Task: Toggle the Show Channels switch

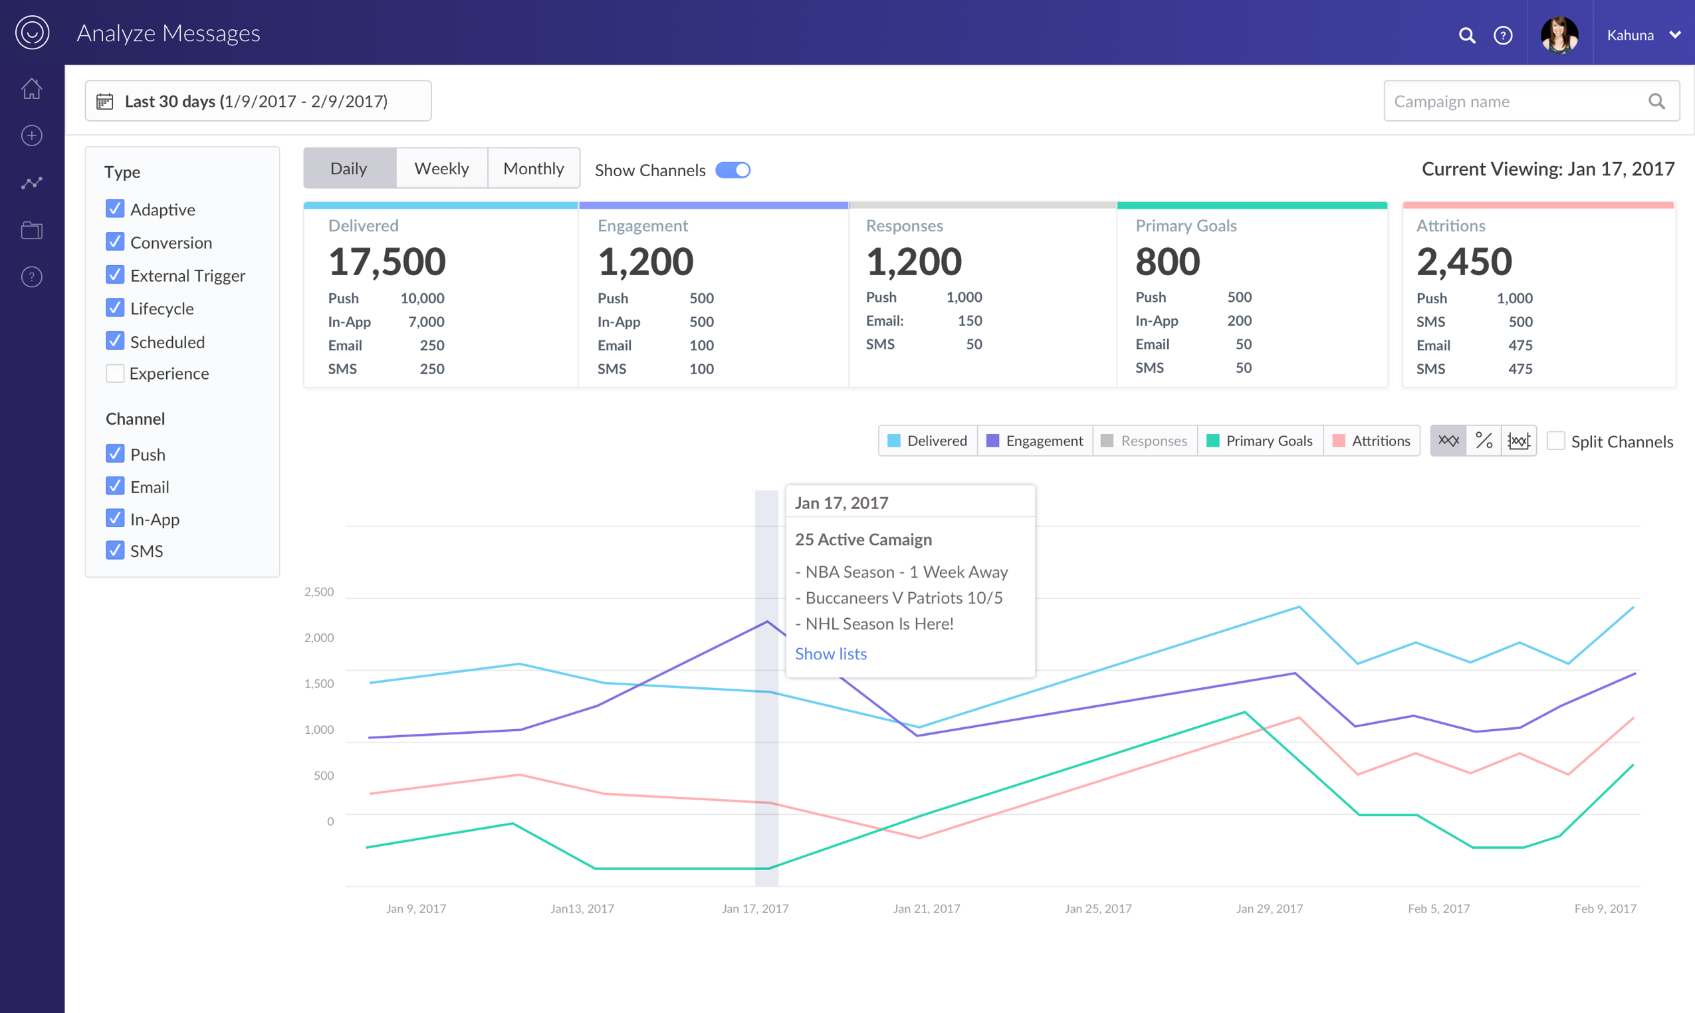Action: click(733, 170)
